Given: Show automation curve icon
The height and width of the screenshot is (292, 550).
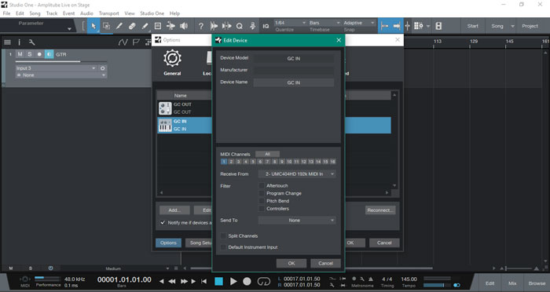Looking at the screenshot, I should (x=123, y=42).
